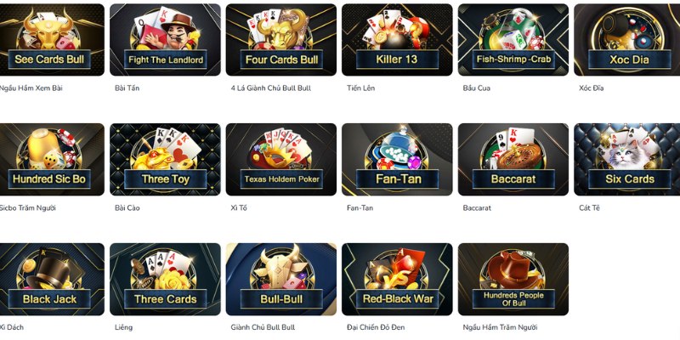Open the Three Cards game tile
This screenshot has height=340, width=680.
pos(165,280)
